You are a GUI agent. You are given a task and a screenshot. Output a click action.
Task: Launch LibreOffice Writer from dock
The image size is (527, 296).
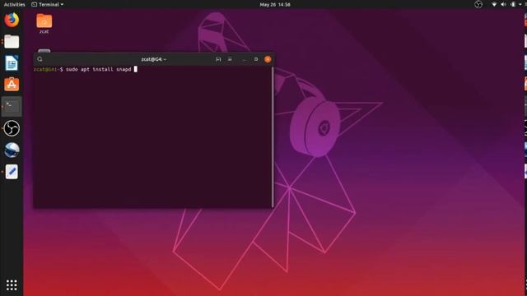tap(12, 63)
